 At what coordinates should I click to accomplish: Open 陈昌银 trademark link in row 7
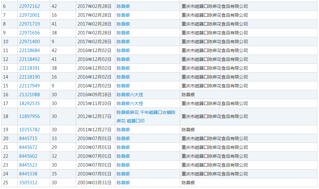pyautogui.click(x=123, y=15)
